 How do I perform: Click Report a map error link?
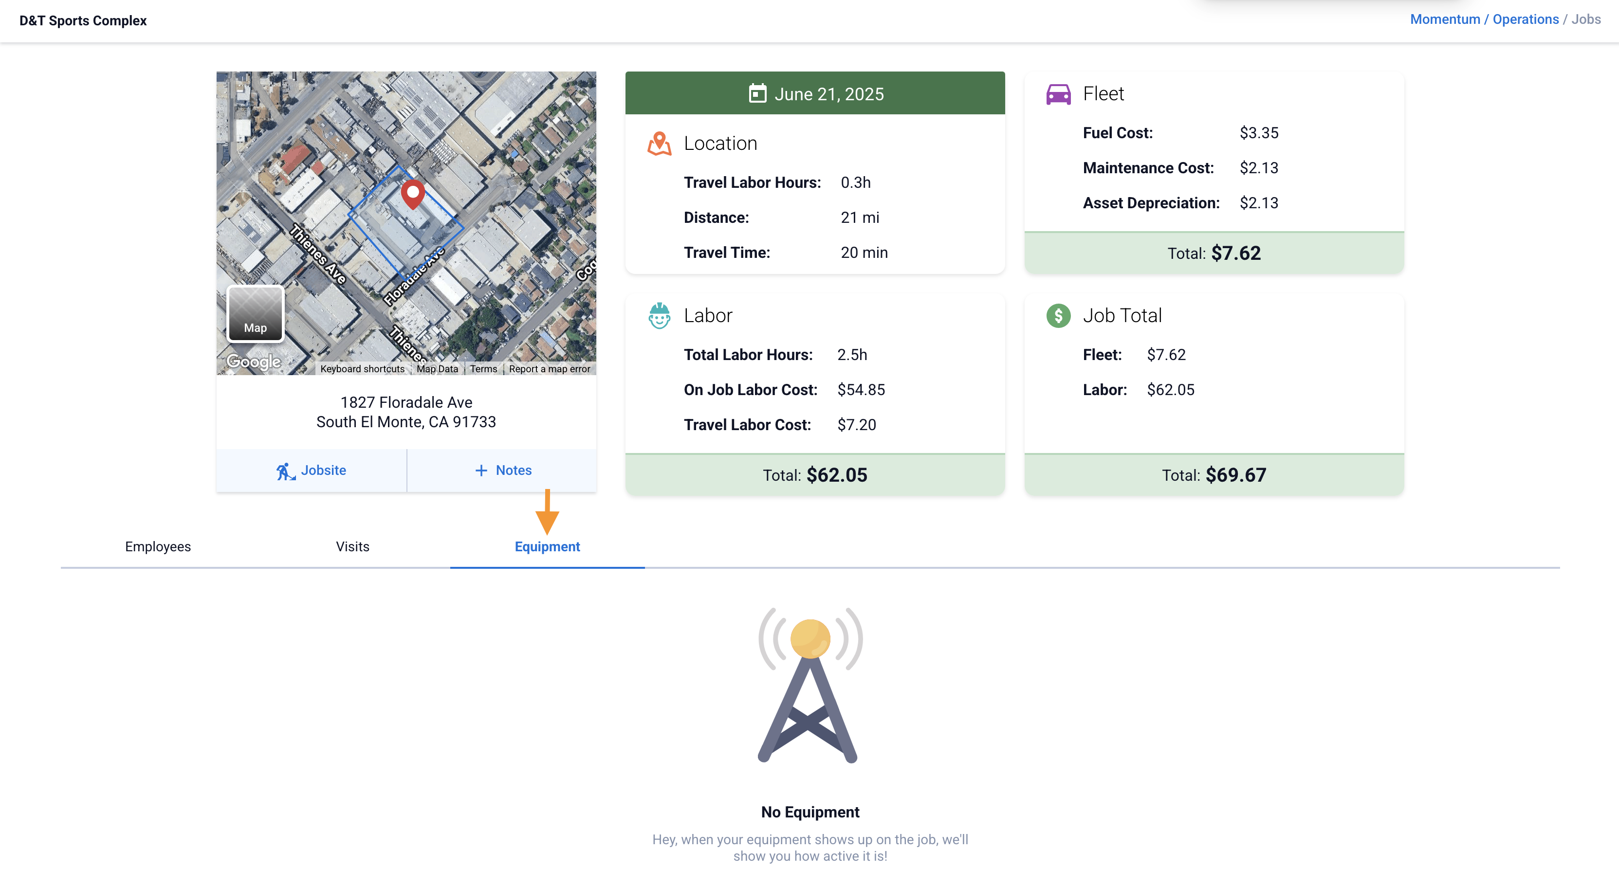coord(549,369)
